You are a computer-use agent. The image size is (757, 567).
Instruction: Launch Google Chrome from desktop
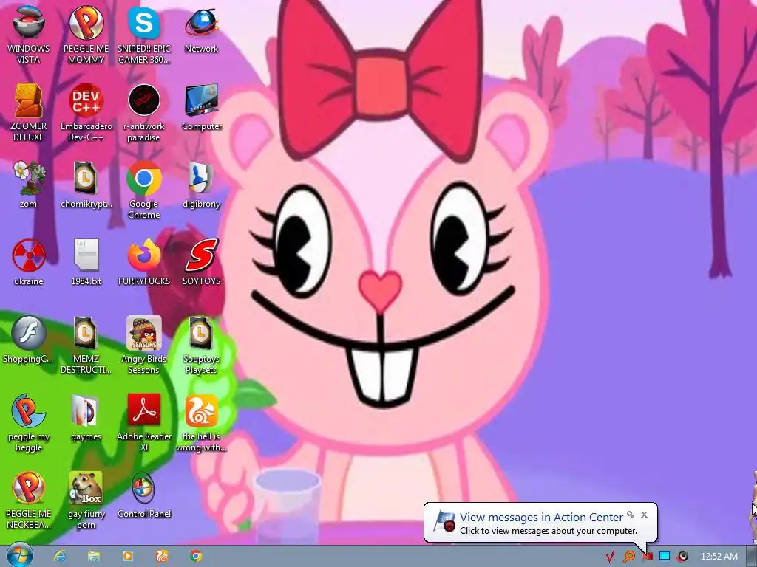pyautogui.click(x=144, y=190)
